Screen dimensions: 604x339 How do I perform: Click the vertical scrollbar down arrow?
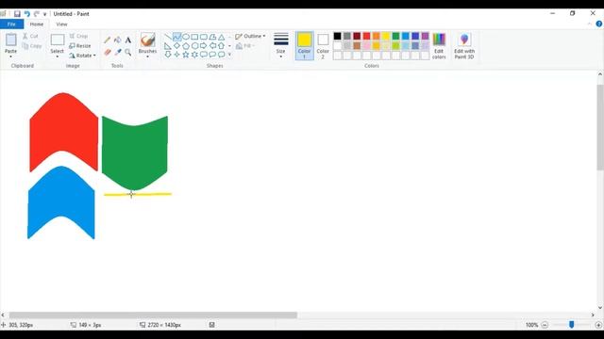(600, 308)
